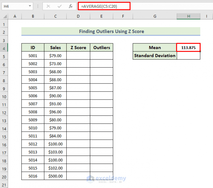Select the empty Standard Deviation value cell
Screen dimensions: 213x188
(x=189, y=56)
